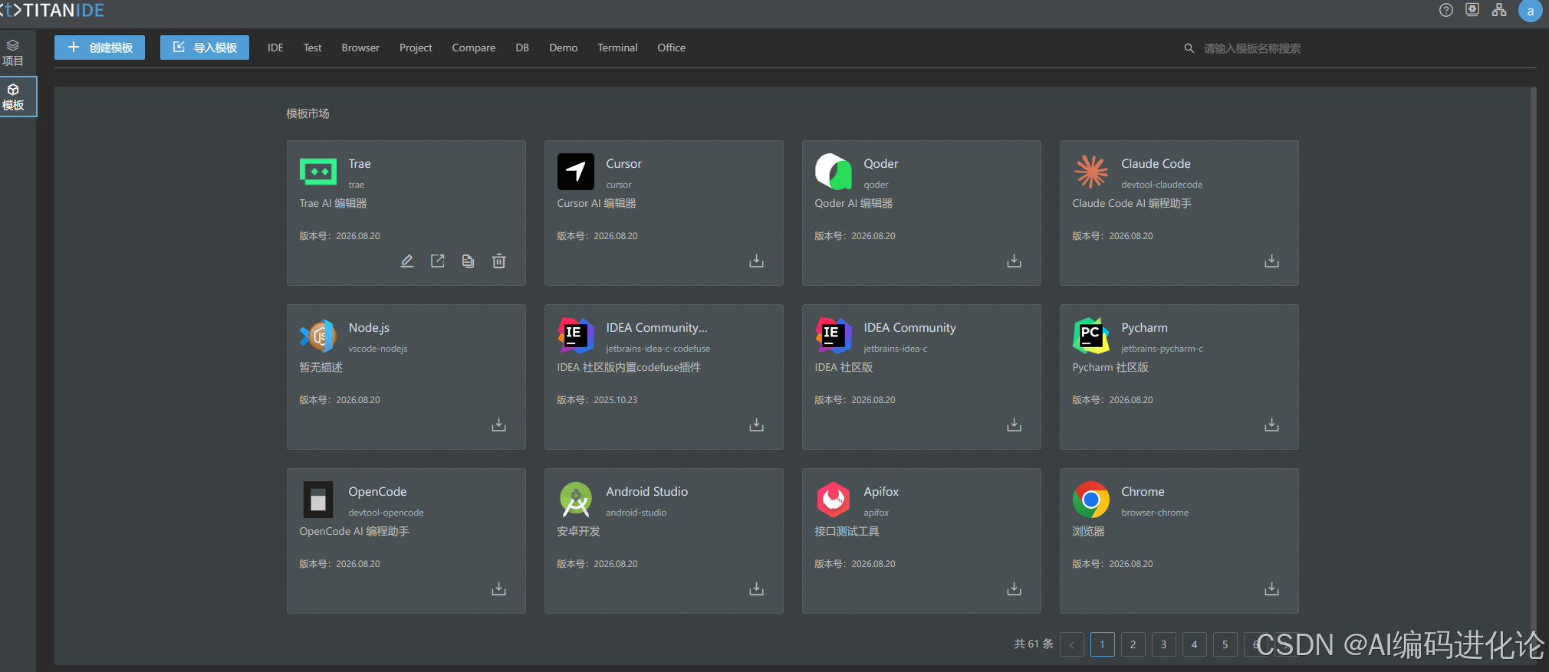
Task: Edit the Trae template with the pencil icon
Action: pyautogui.click(x=407, y=261)
